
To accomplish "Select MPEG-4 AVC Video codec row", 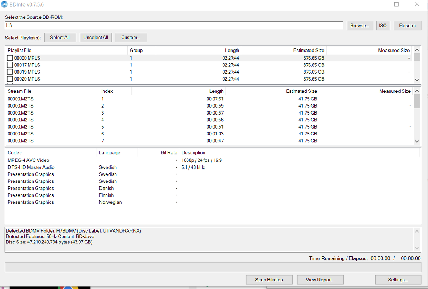I will click(213, 160).
